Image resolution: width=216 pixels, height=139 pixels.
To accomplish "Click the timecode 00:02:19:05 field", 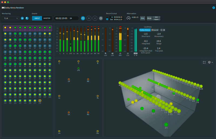I will pos(61,18).
